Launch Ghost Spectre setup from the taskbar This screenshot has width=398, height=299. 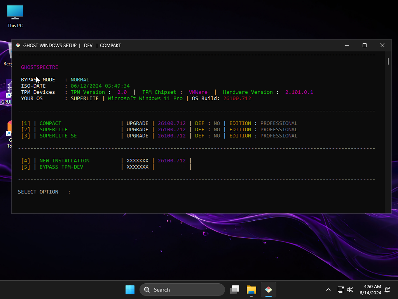tap(269, 290)
